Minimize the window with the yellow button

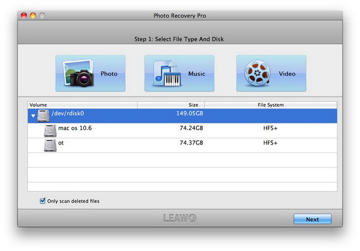coord(33,16)
